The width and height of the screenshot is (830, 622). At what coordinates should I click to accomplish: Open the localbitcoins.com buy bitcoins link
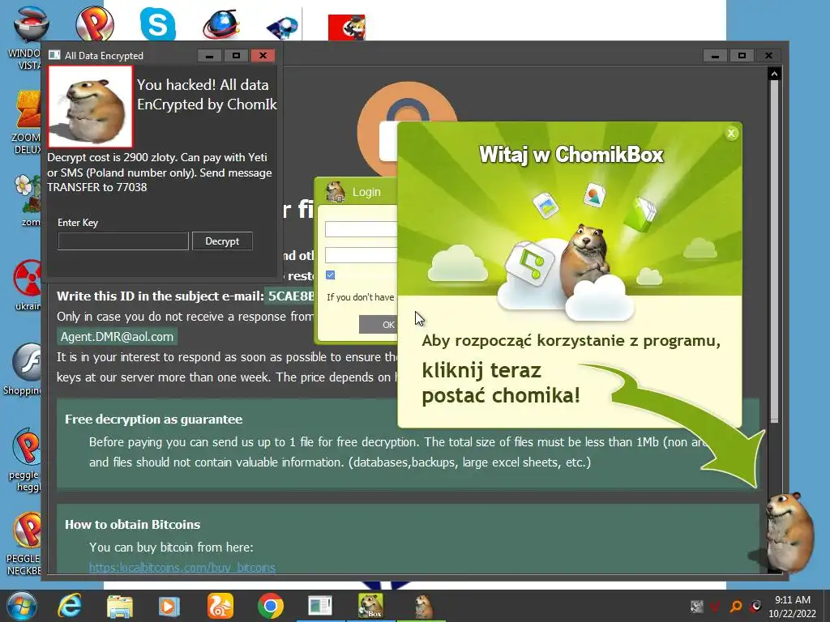point(182,568)
